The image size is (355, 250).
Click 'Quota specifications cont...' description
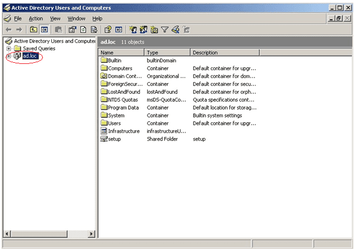223,100
